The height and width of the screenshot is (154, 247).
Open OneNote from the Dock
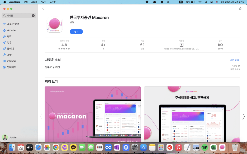[x=117, y=147]
